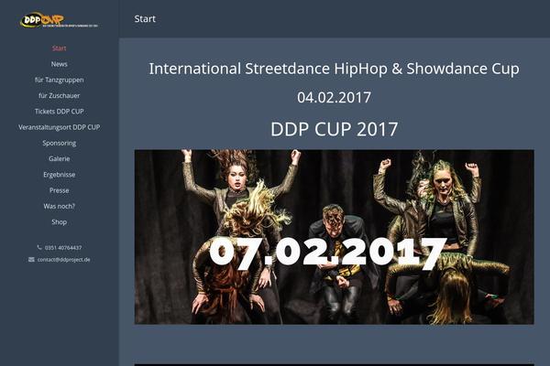Image resolution: width=550 pixels, height=366 pixels.
Task: Click the envelope icon beside contact email
Action: (31, 260)
